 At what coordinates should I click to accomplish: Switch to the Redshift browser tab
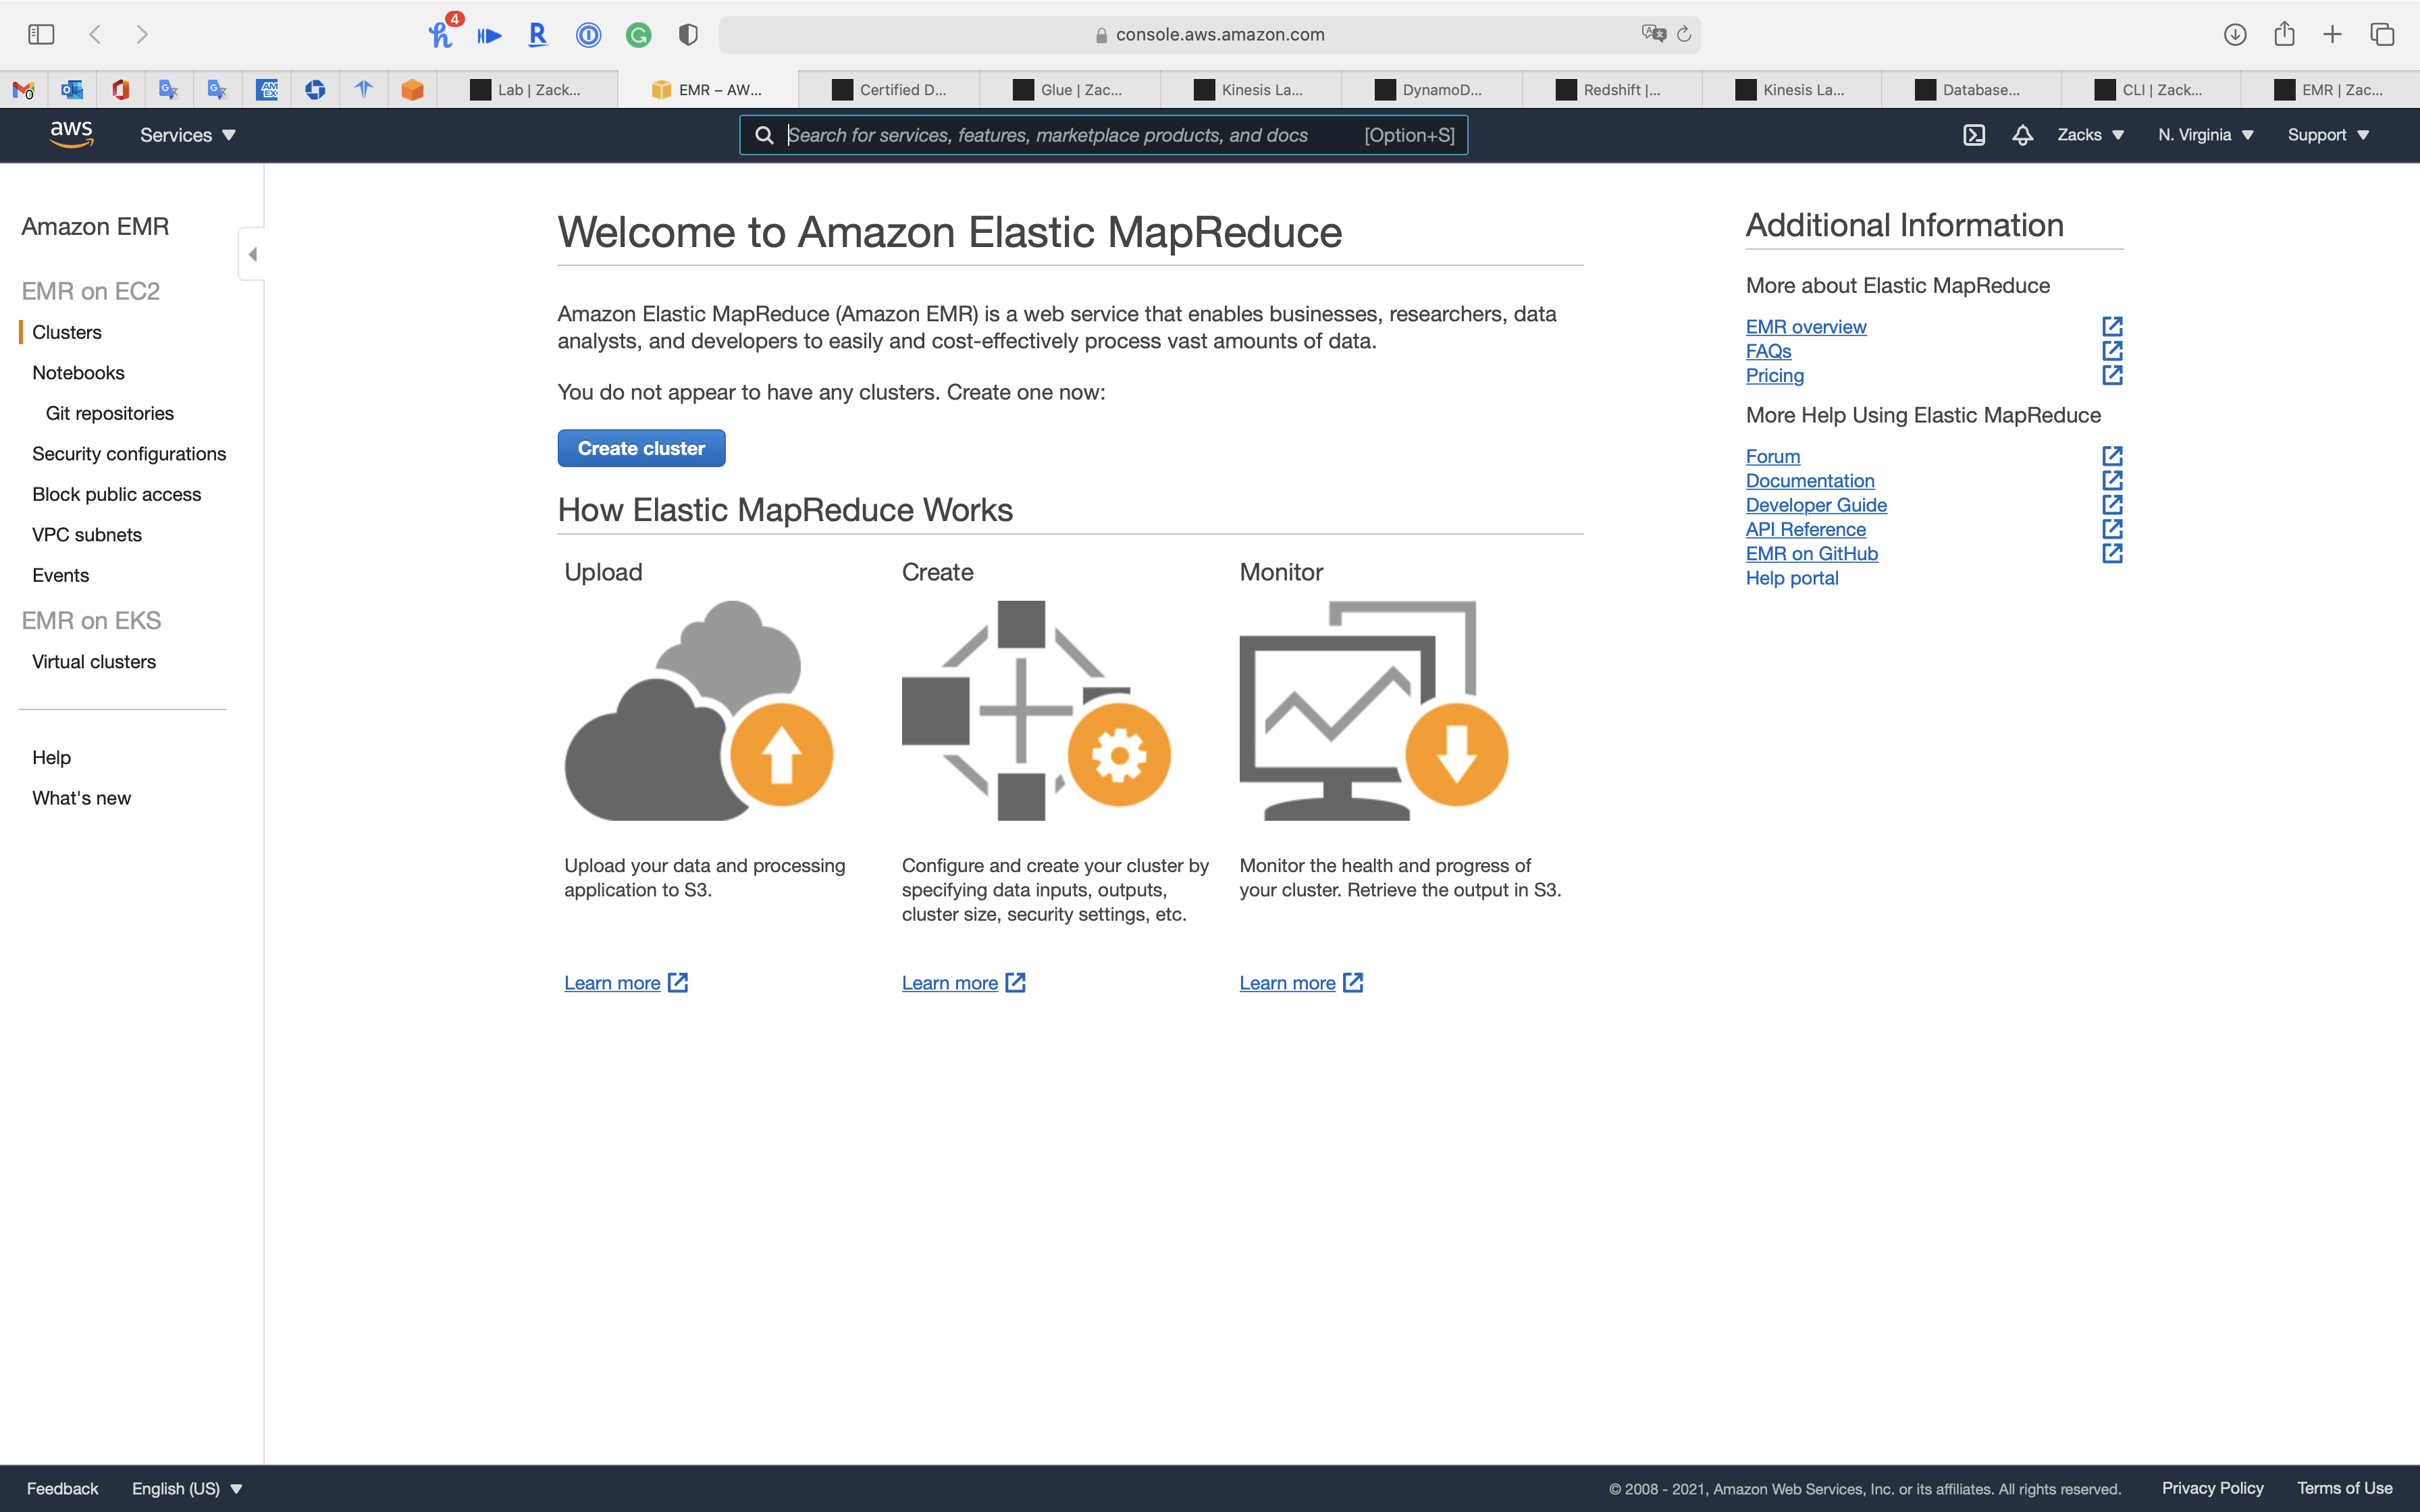tap(1610, 90)
